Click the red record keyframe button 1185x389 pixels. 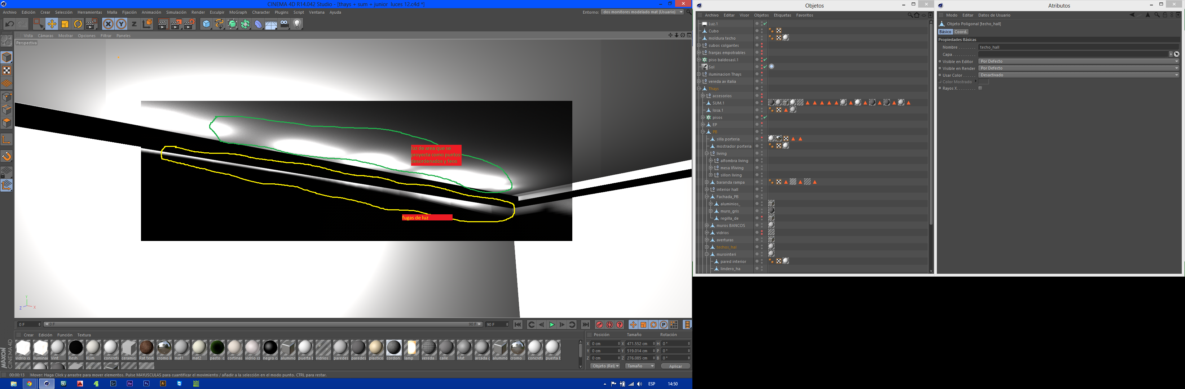tap(599, 325)
